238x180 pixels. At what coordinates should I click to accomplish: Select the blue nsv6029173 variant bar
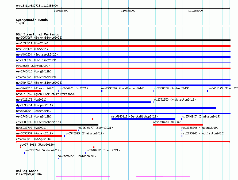point(83,102)
